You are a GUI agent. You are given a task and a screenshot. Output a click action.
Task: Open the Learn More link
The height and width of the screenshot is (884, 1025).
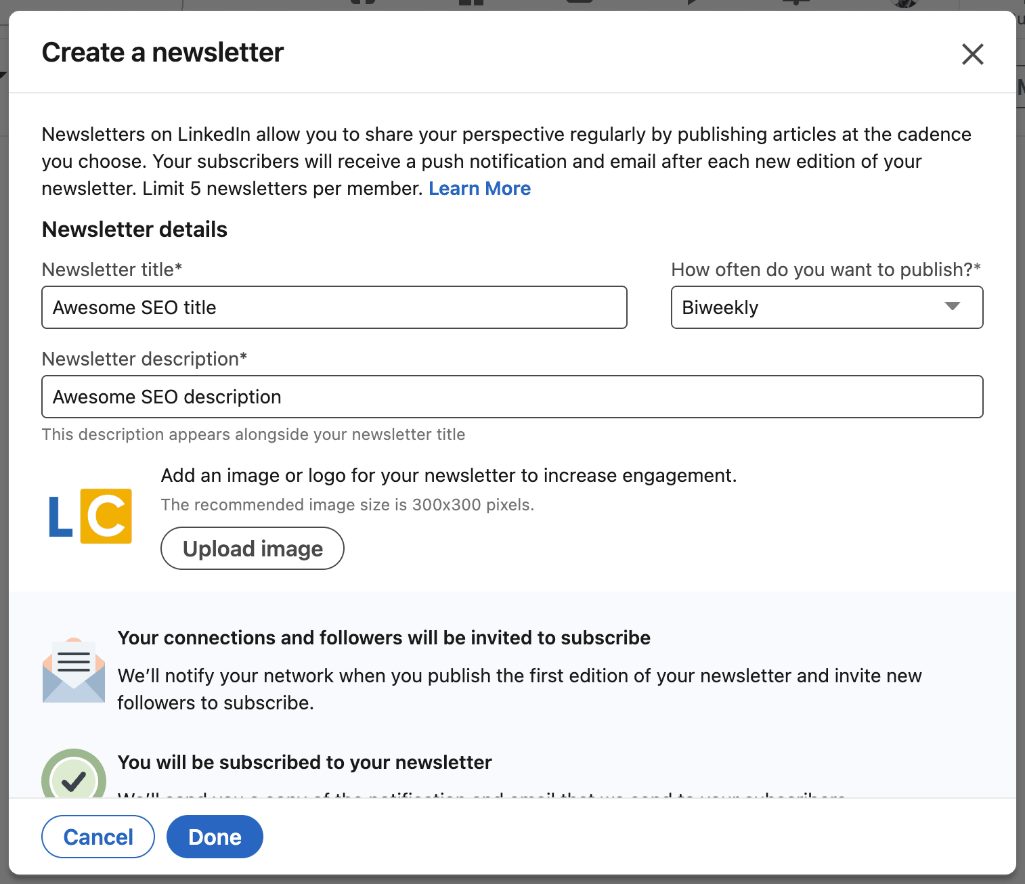click(x=479, y=188)
